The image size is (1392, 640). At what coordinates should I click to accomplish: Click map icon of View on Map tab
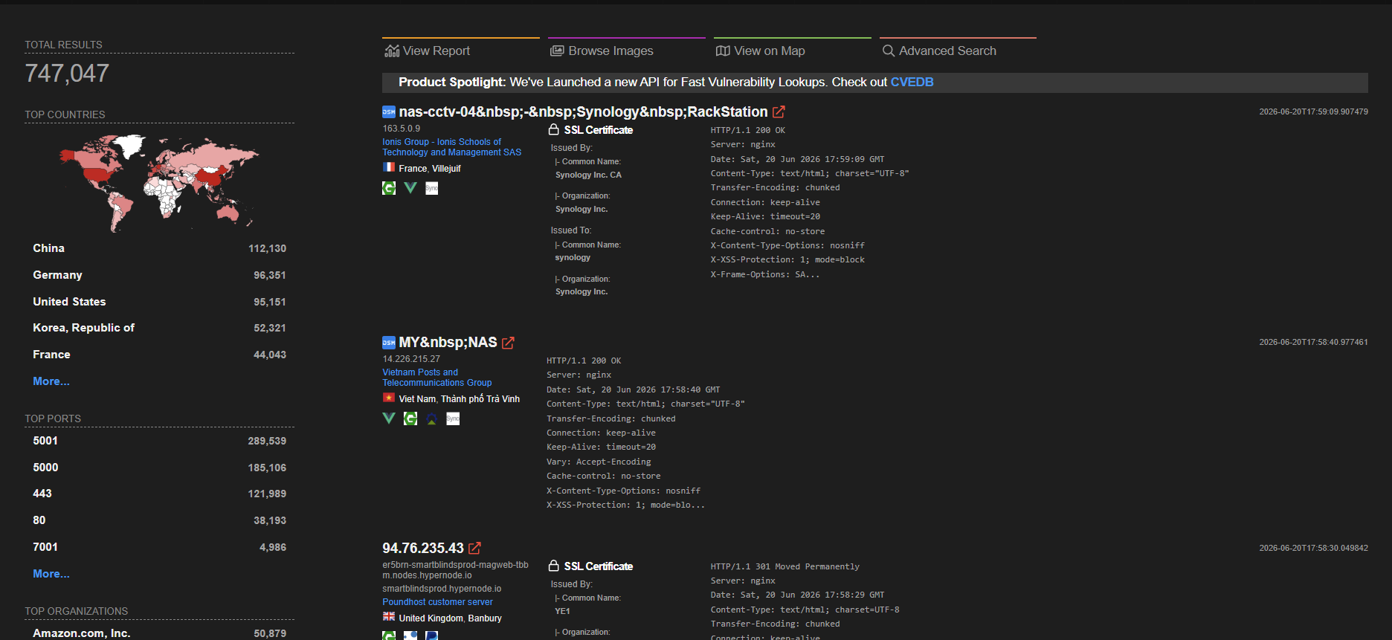pos(723,51)
